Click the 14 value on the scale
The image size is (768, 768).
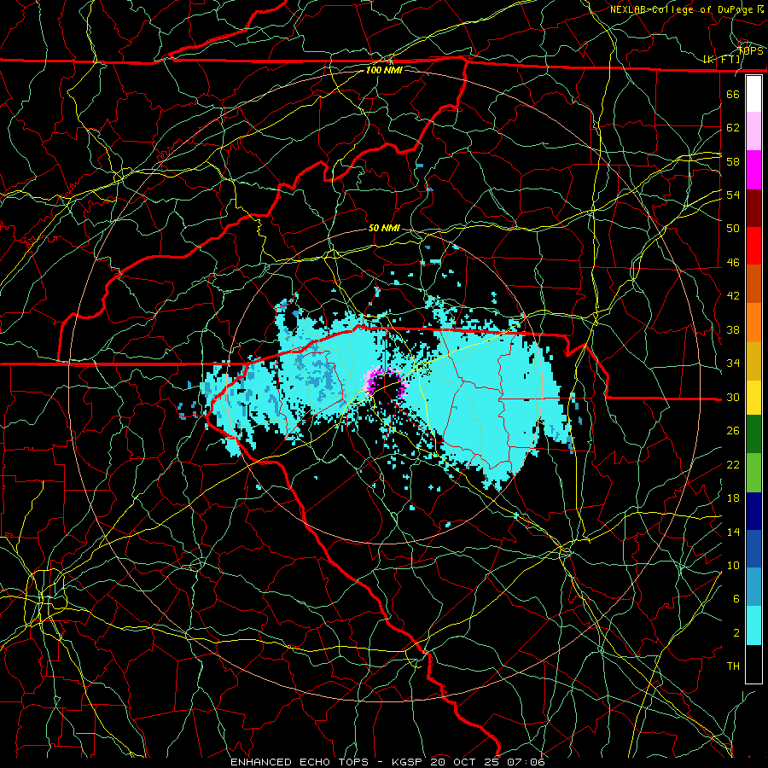[x=733, y=532]
